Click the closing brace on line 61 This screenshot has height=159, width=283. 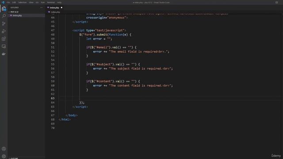tap(87, 90)
